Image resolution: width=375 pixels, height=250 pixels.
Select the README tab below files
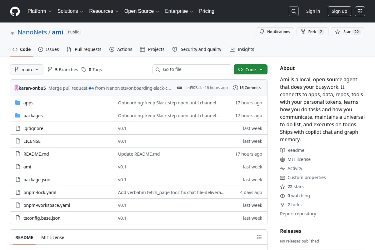tap(24, 237)
